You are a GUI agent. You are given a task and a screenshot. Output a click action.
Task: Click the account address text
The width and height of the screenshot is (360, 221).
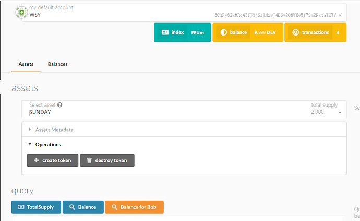point(275,15)
